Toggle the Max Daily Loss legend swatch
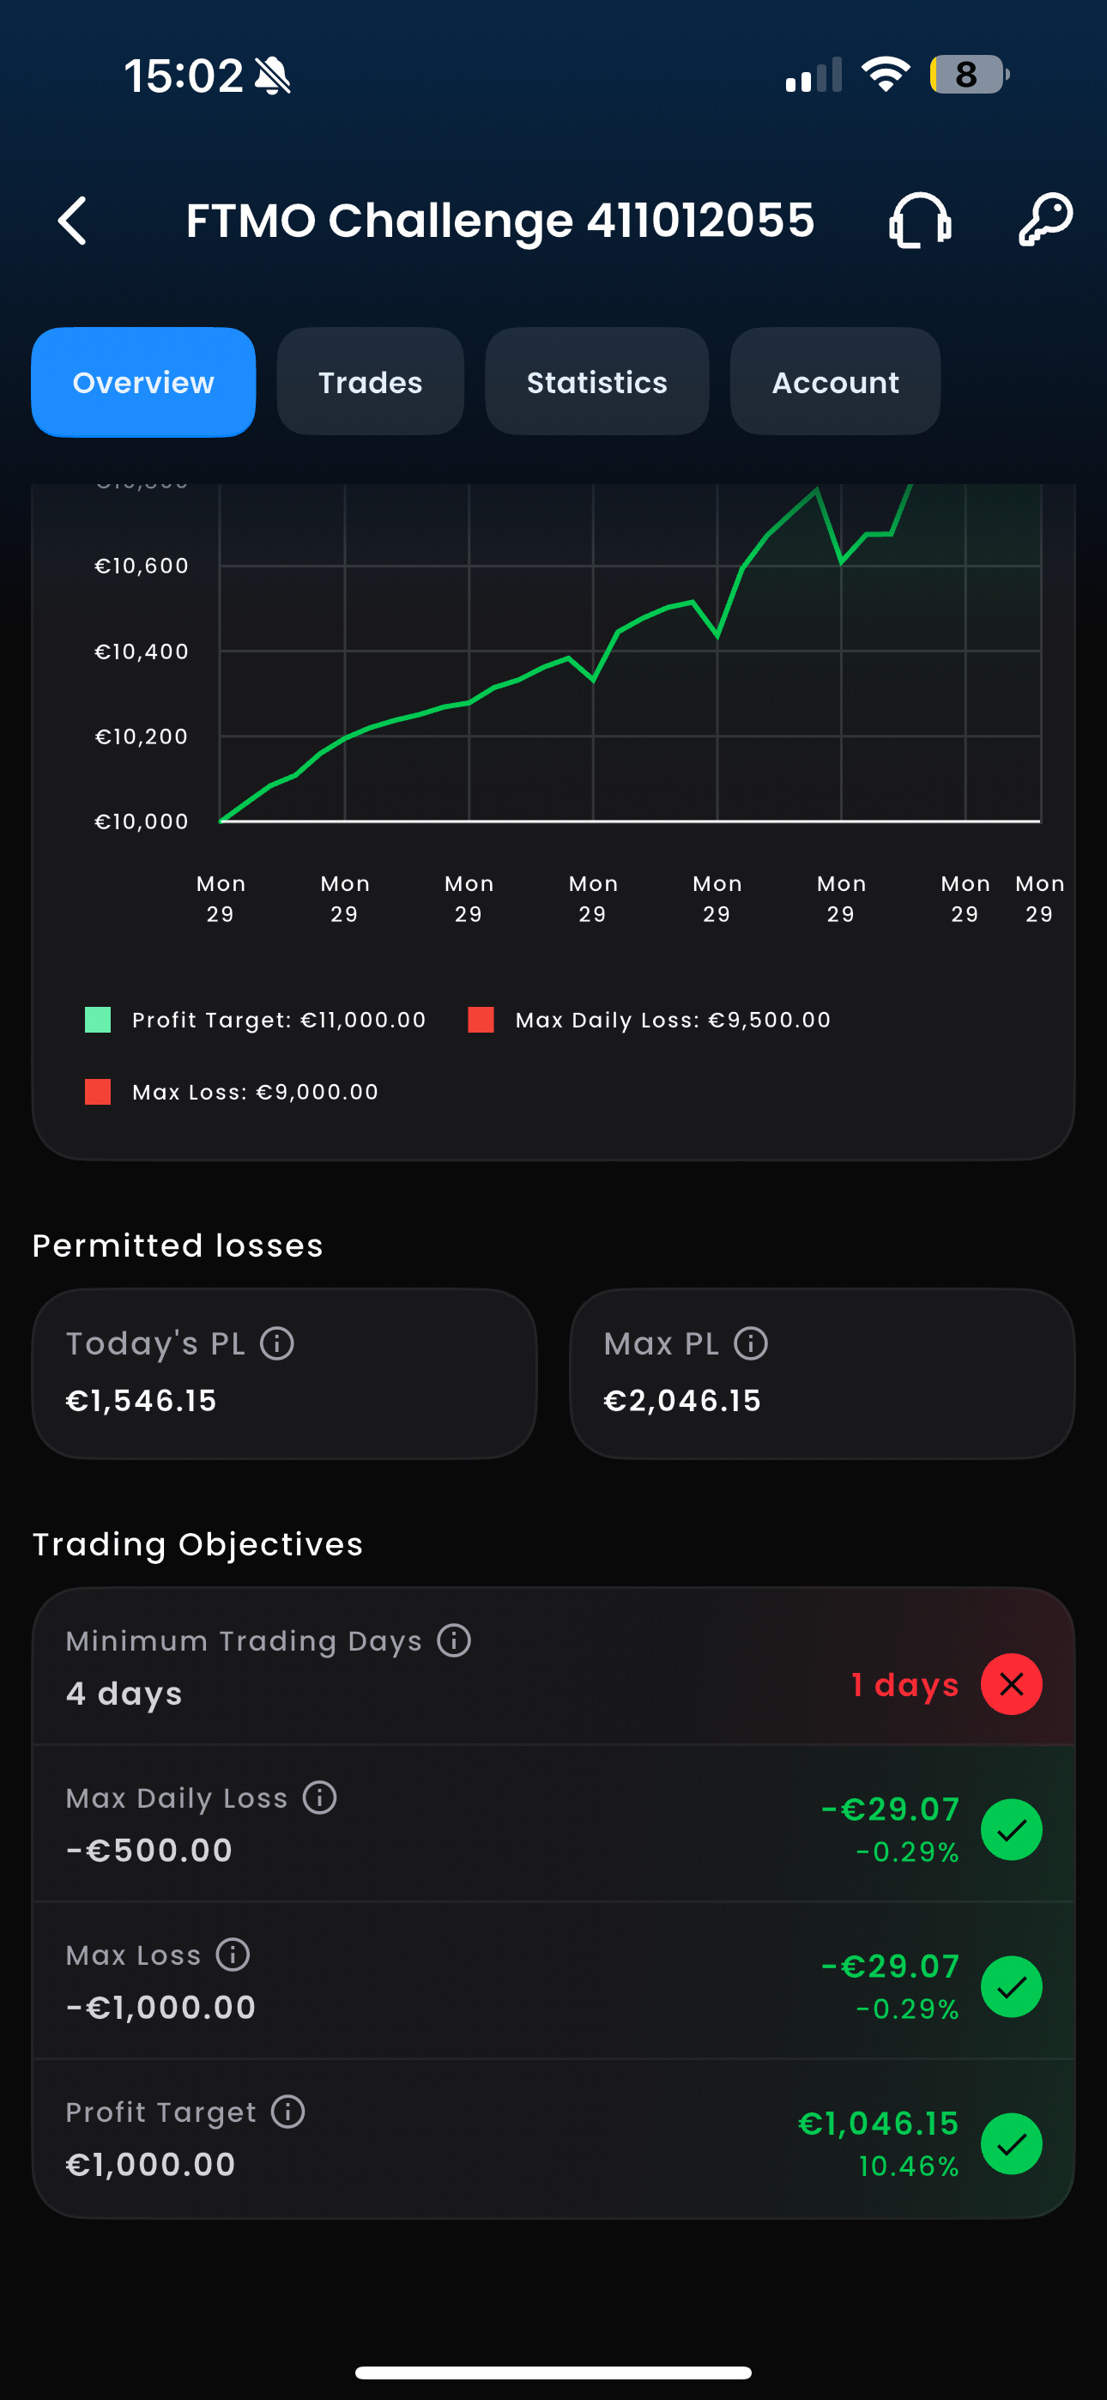1107x2400 pixels. (481, 1021)
